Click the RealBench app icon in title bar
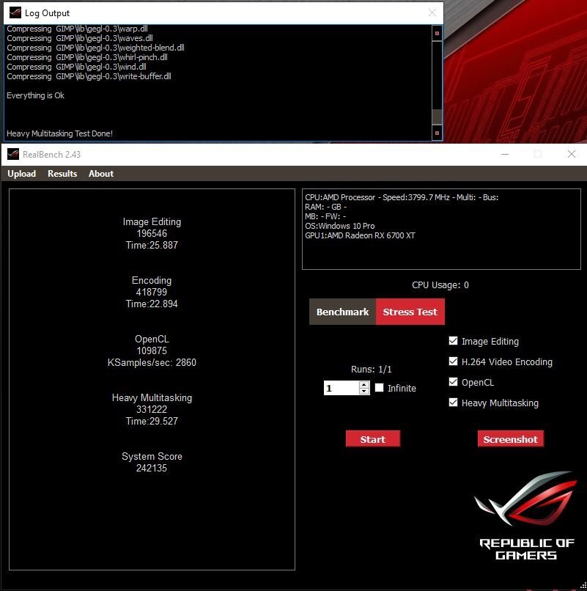Image resolution: width=587 pixels, height=591 pixels. pyautogui.click(x=13, y=154)
